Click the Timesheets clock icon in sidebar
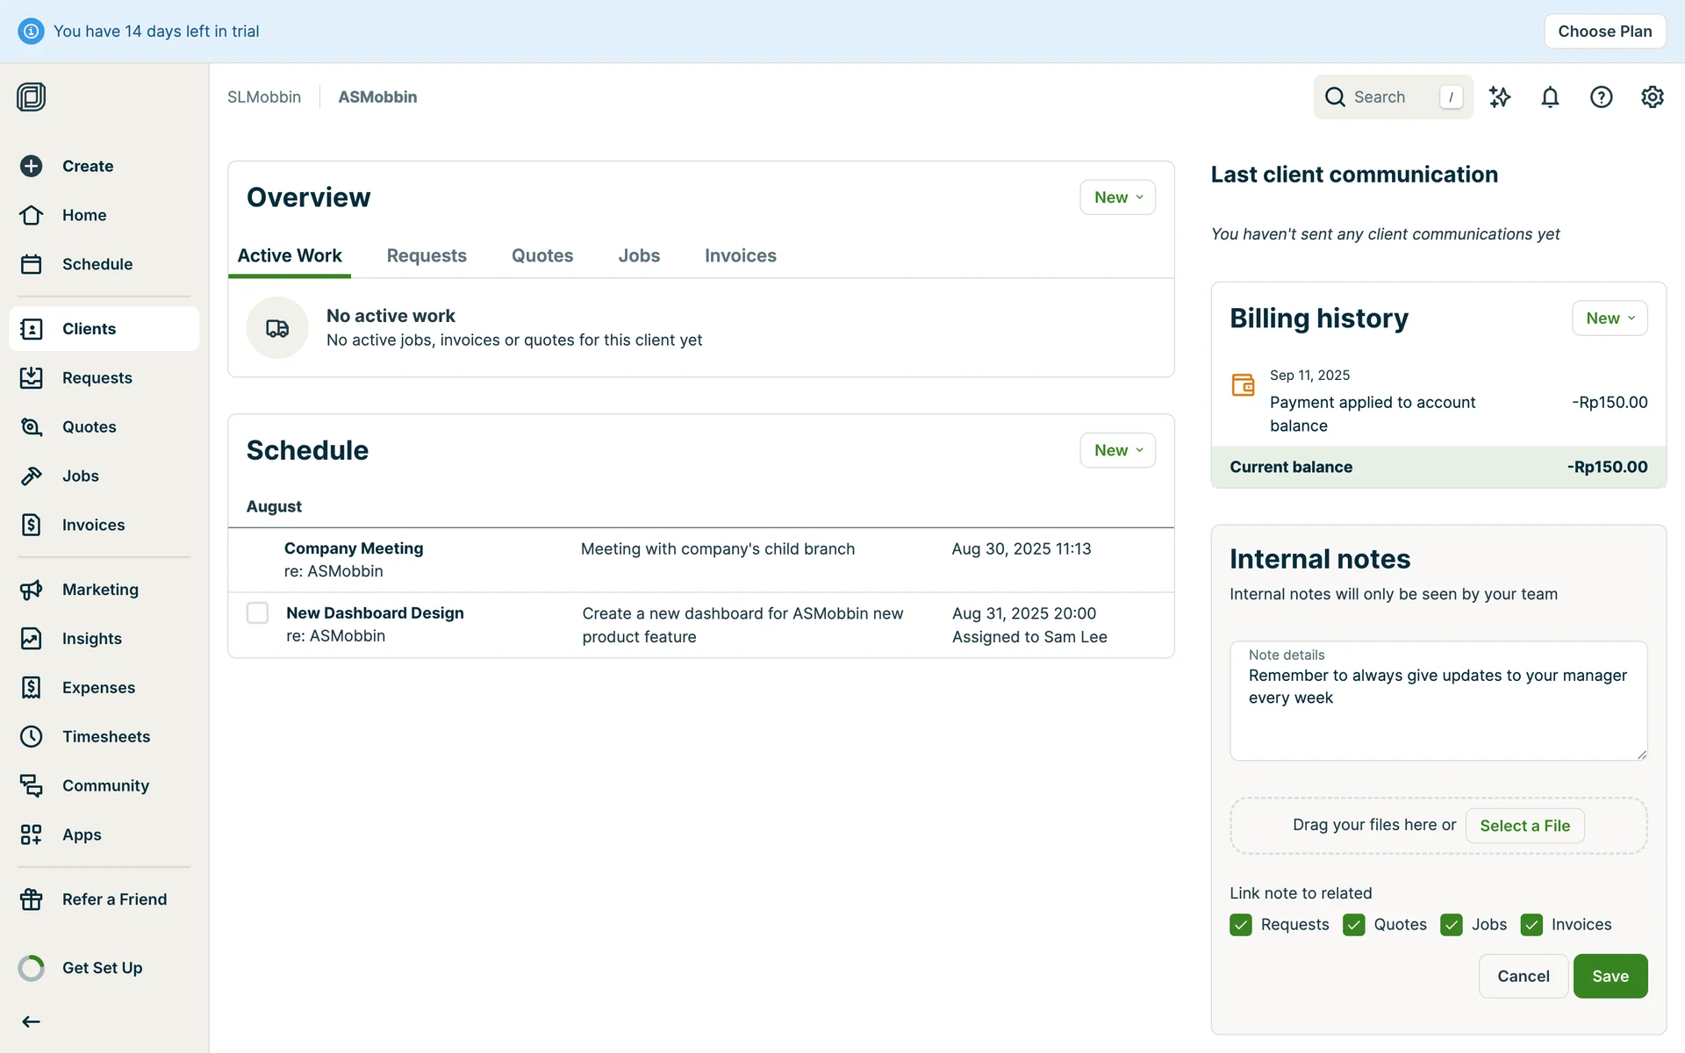 click(x=32, y=736)
